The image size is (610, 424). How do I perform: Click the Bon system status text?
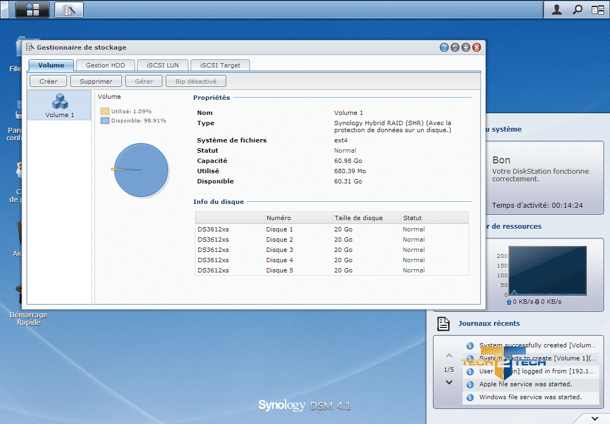click(x=501, y=160)
